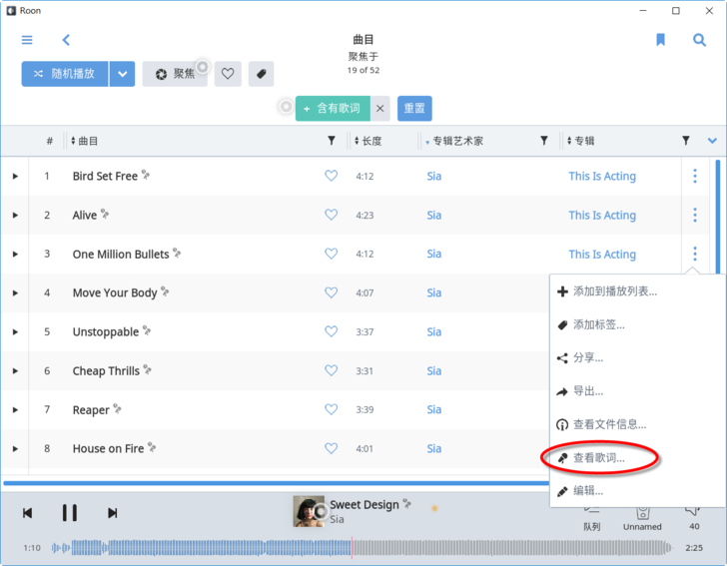The image size is (727, 566).
Task: Favorite Unstoppable with its heart icon
Action: tap(331, 331)
